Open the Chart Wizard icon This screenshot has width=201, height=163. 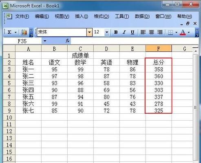pos(24,32)
